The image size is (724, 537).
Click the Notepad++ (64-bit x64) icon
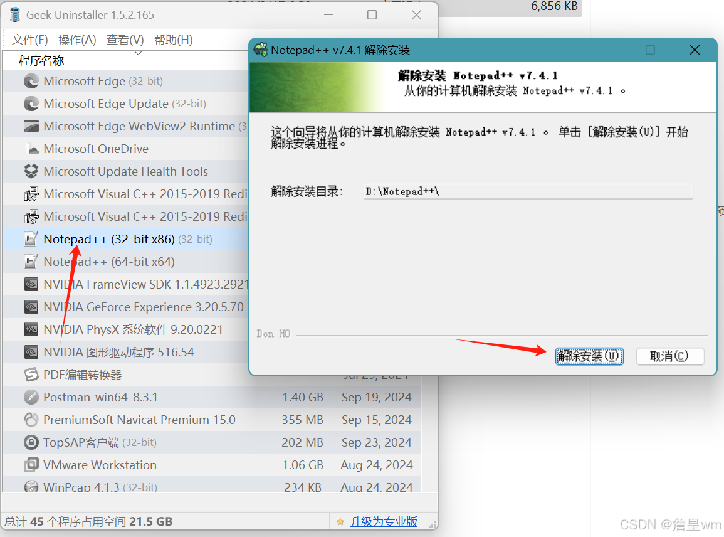[x=31, y=262]
